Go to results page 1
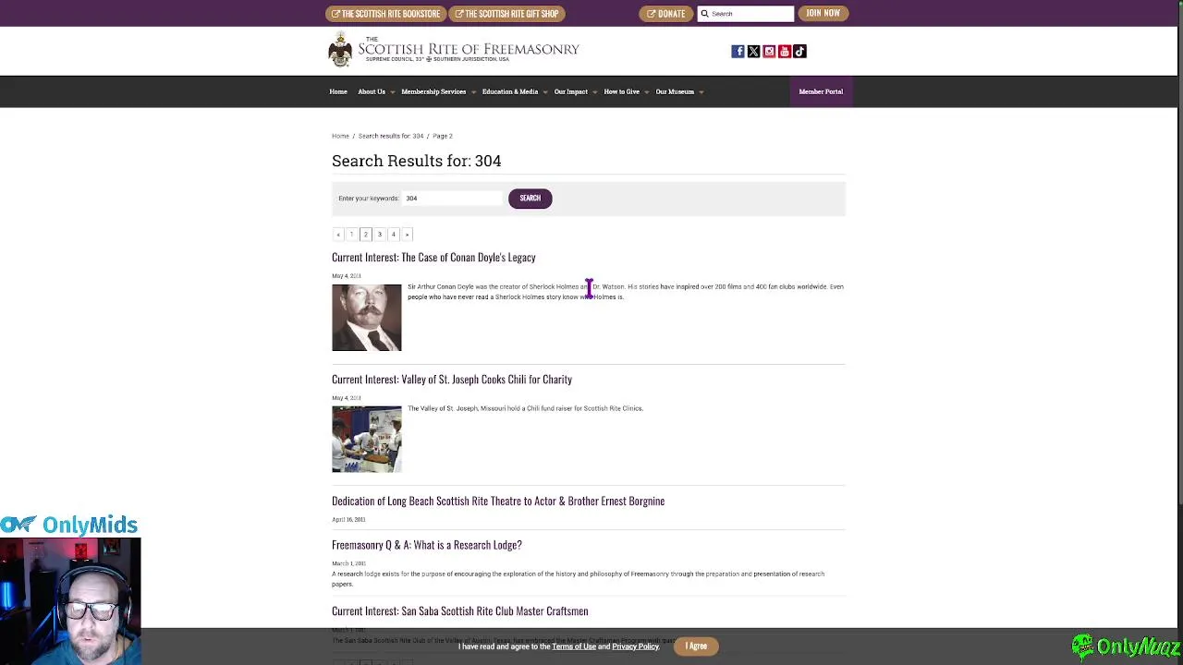This screenshot has height=665, width=1183. tap(351, 235)
